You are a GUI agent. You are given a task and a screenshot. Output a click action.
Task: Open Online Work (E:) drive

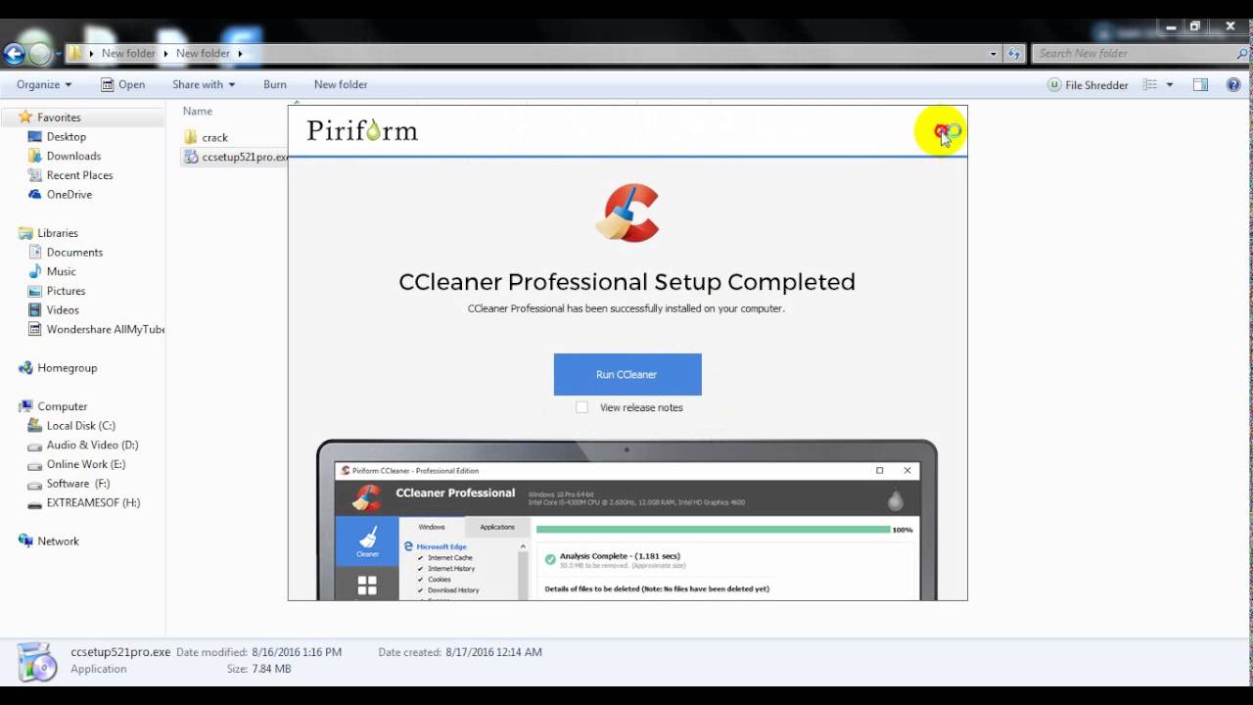tap(85, 464)
